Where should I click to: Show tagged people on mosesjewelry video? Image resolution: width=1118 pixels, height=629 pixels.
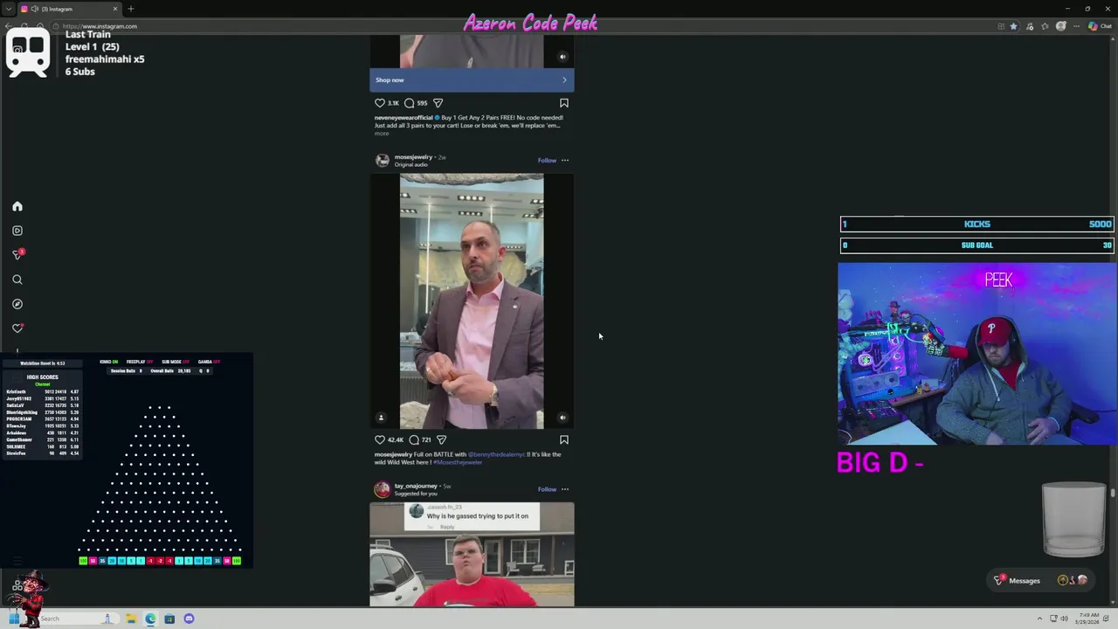pos(381,418)
